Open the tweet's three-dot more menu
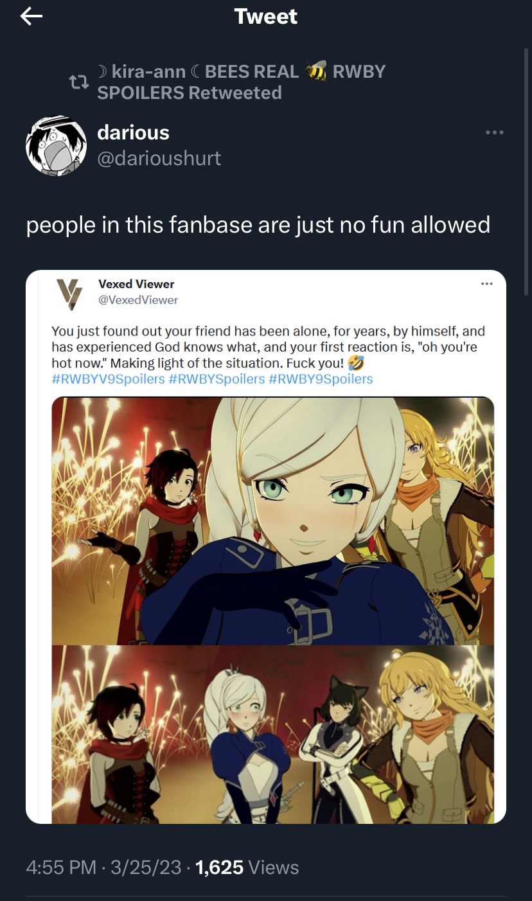Image resolution: width=532 pixels, height=901 pixels. 494,132
